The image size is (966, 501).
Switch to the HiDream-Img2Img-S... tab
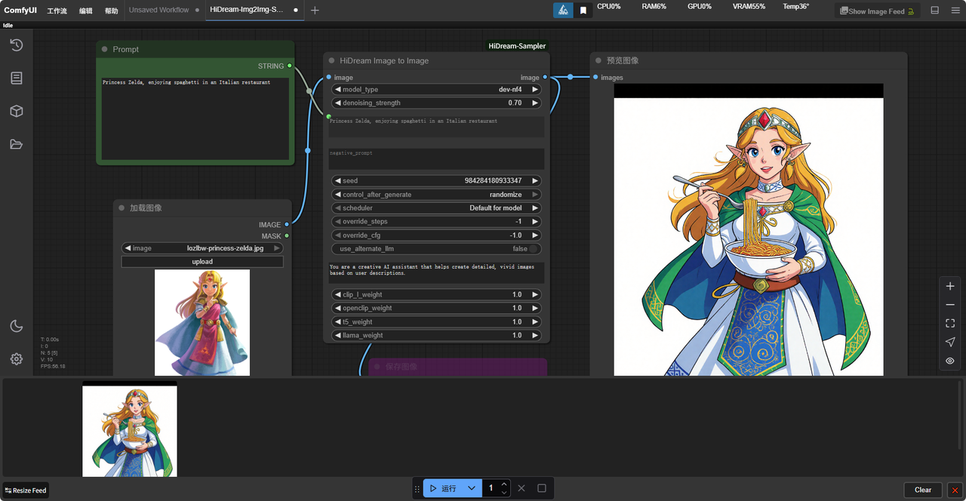[247, 11]
